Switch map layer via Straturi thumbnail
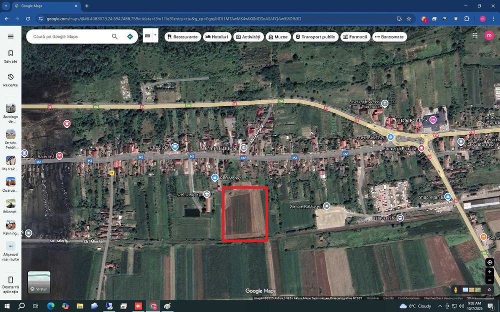Screen dimensions: 500x312 click(39, 282)
